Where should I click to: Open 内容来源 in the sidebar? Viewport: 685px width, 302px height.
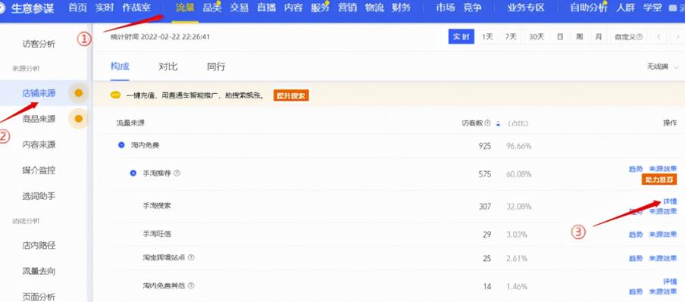coord(39,145)
